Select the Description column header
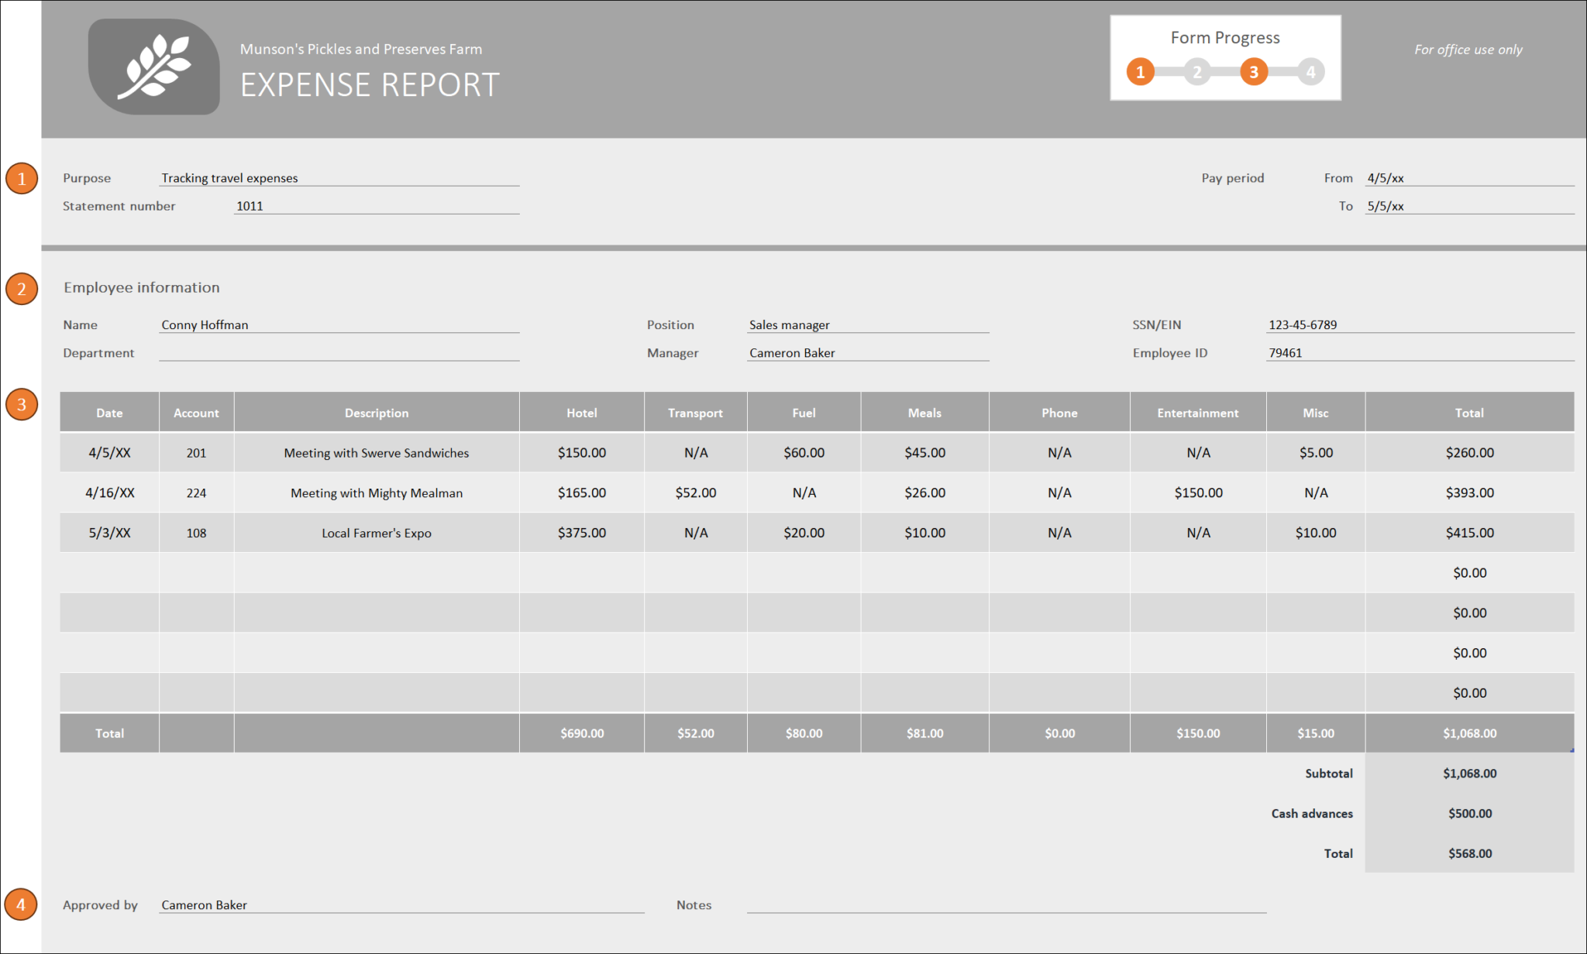This screenshot has width=1587, height=954. (377, 413)
